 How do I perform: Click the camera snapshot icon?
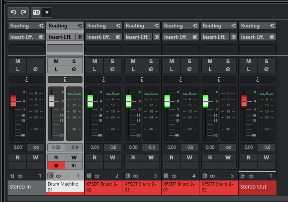[36, 13]
